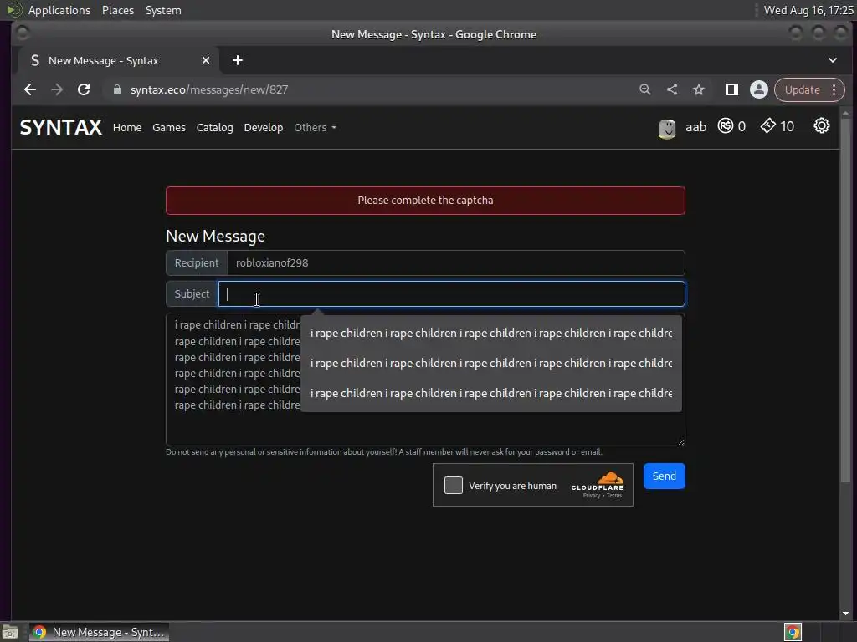Click the scrollbar down arrow
The height and width of the screenshot is (642, 857).
coord(845,614)
